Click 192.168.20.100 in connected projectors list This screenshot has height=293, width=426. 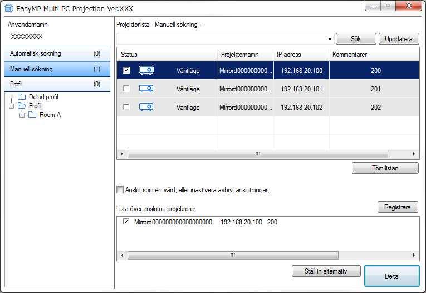pyautogui.click(x=241, y=222)
